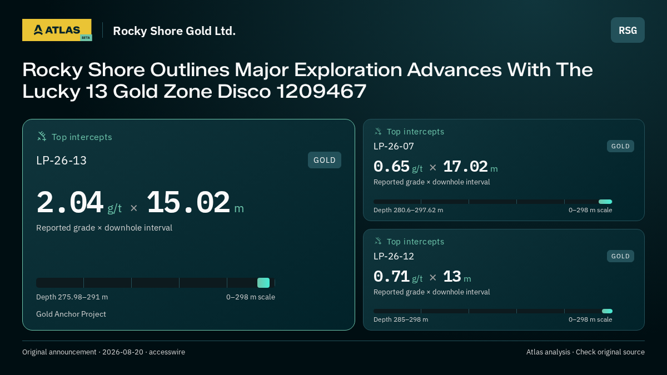Viewport: 667px width, 375px height.
Task: Click Reported grade × downhole interval under 2.04
Action: pos(104,228)
